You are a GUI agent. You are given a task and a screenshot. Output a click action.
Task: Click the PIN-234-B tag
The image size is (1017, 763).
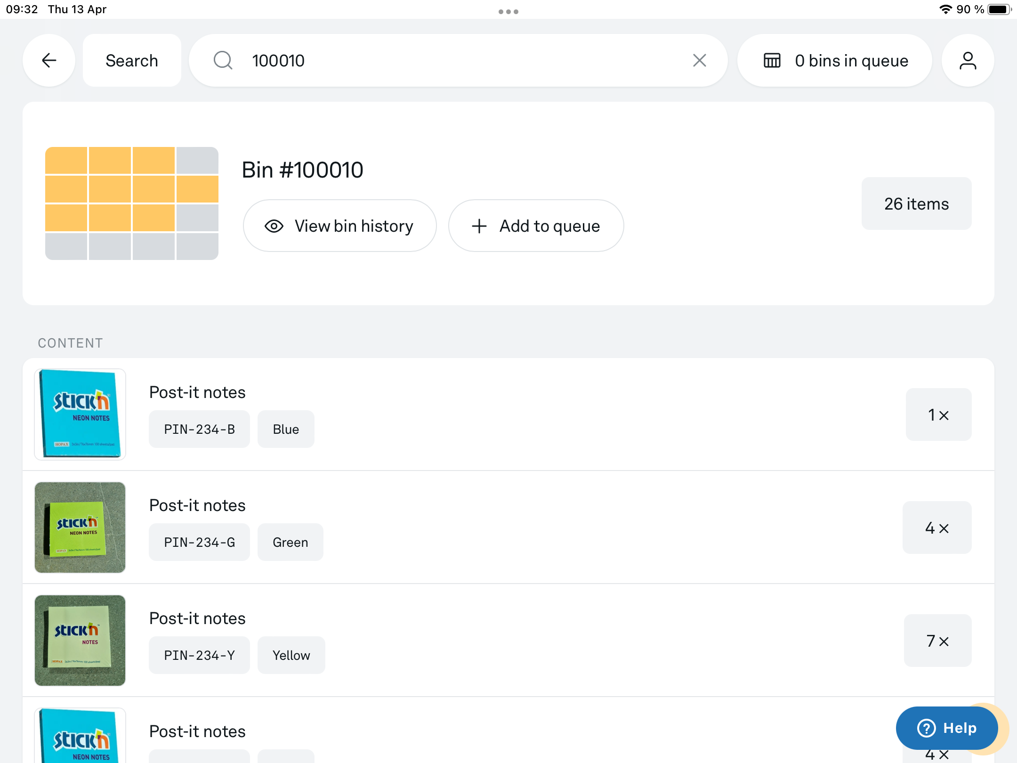pyautogui.click(x=199, y=429)
